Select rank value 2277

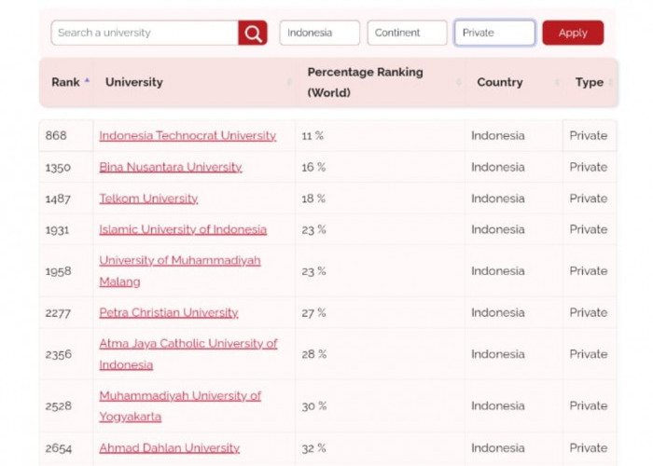point(58,313)
